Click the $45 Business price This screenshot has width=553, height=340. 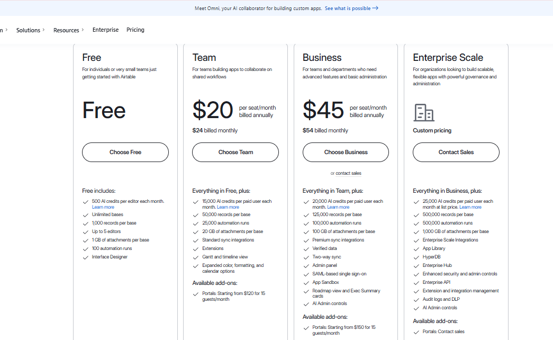click(x=323, y=110)
